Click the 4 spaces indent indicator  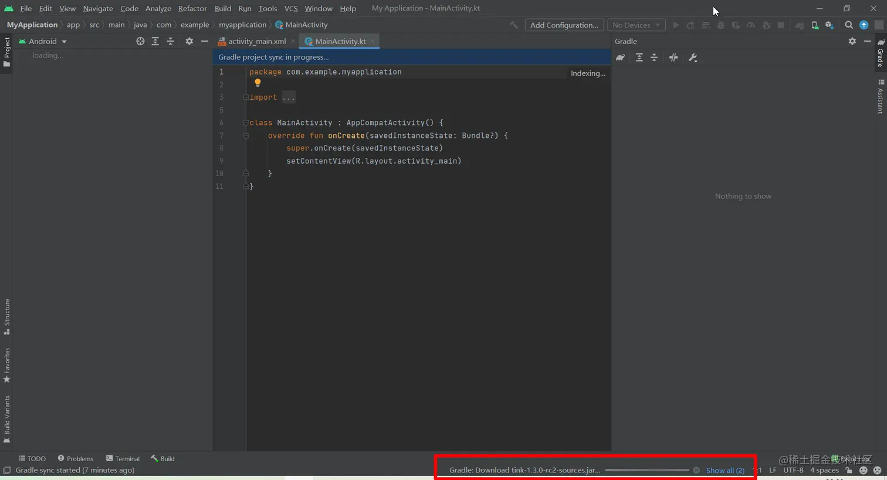[x=824, y=470]
